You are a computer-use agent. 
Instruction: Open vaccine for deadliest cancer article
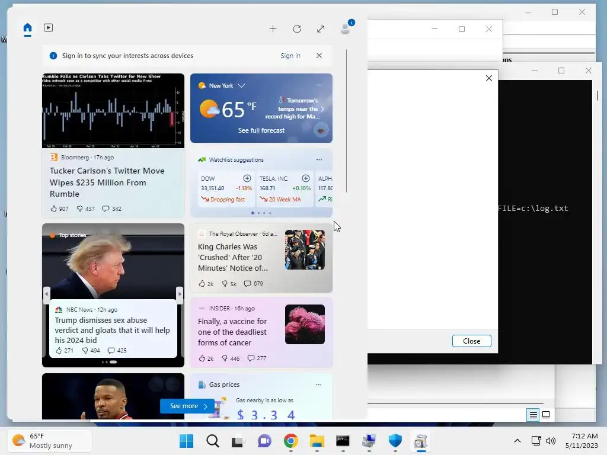[x=232, y=332]
